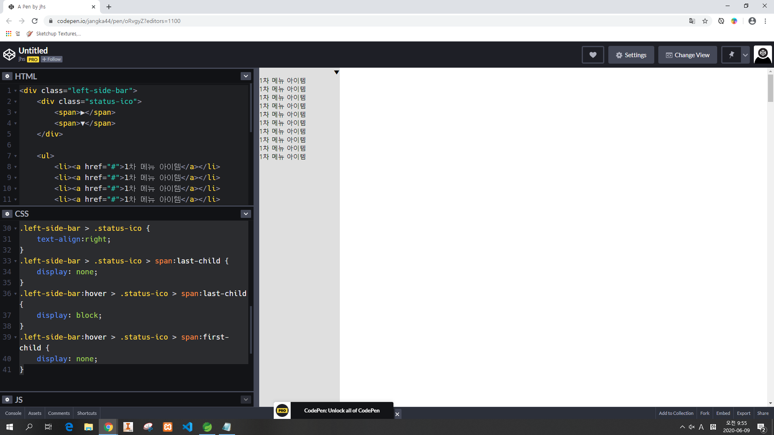Click the pin icon in header
Screen dimensions: 774x435
[731, 55]
